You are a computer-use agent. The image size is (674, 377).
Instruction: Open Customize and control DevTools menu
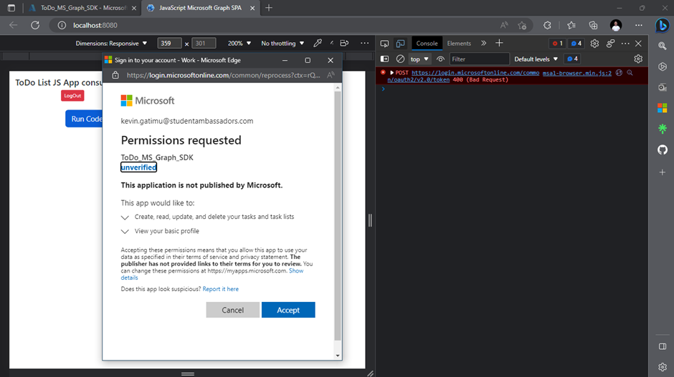click(x=625, y=44)
